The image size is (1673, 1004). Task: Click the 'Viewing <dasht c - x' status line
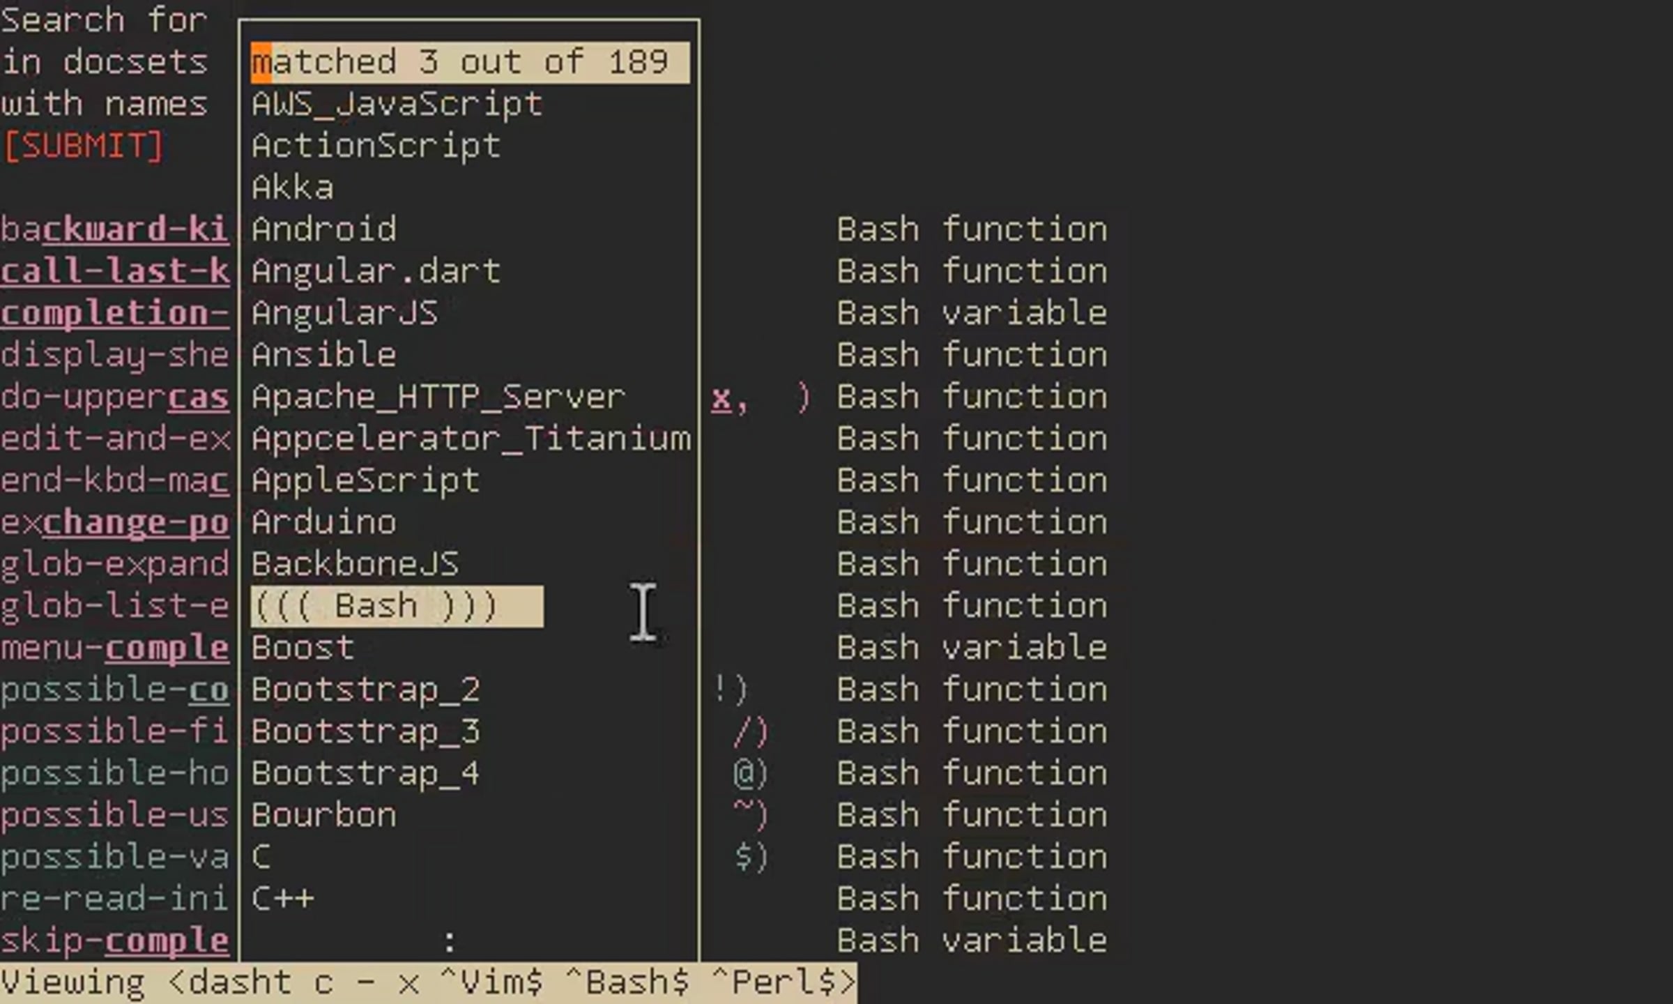click(x=428, y=983)
